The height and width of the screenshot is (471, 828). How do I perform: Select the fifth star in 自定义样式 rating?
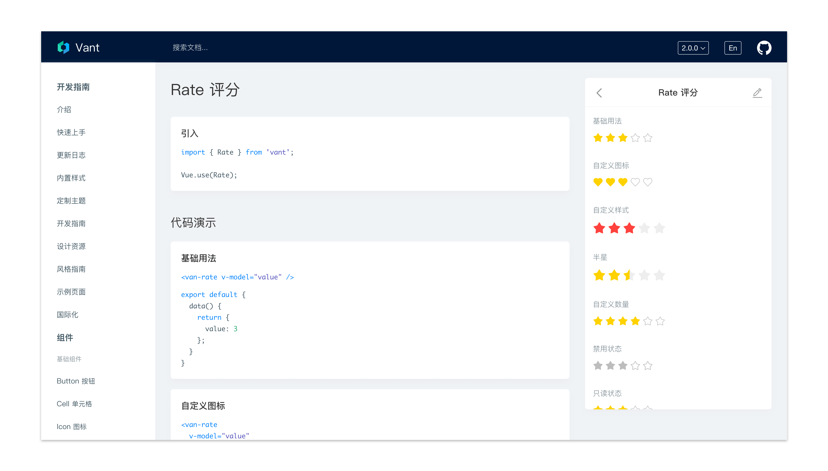659,228
